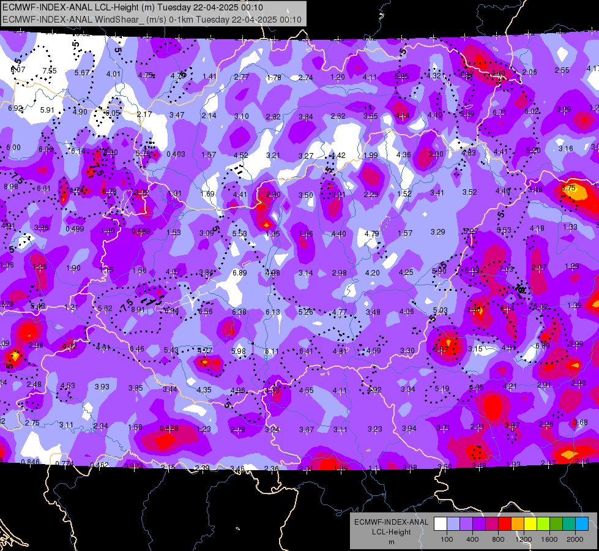This screenshot has height=551, width=599.
Task: Click the wind shear value '5.91'
Action: point(47,110)
